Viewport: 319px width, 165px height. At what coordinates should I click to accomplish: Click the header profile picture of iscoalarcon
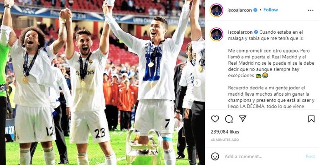pyautogui.click(x=216, y=10)
